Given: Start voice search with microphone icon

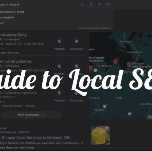Looking at the screenshot, I should (91, 5).
